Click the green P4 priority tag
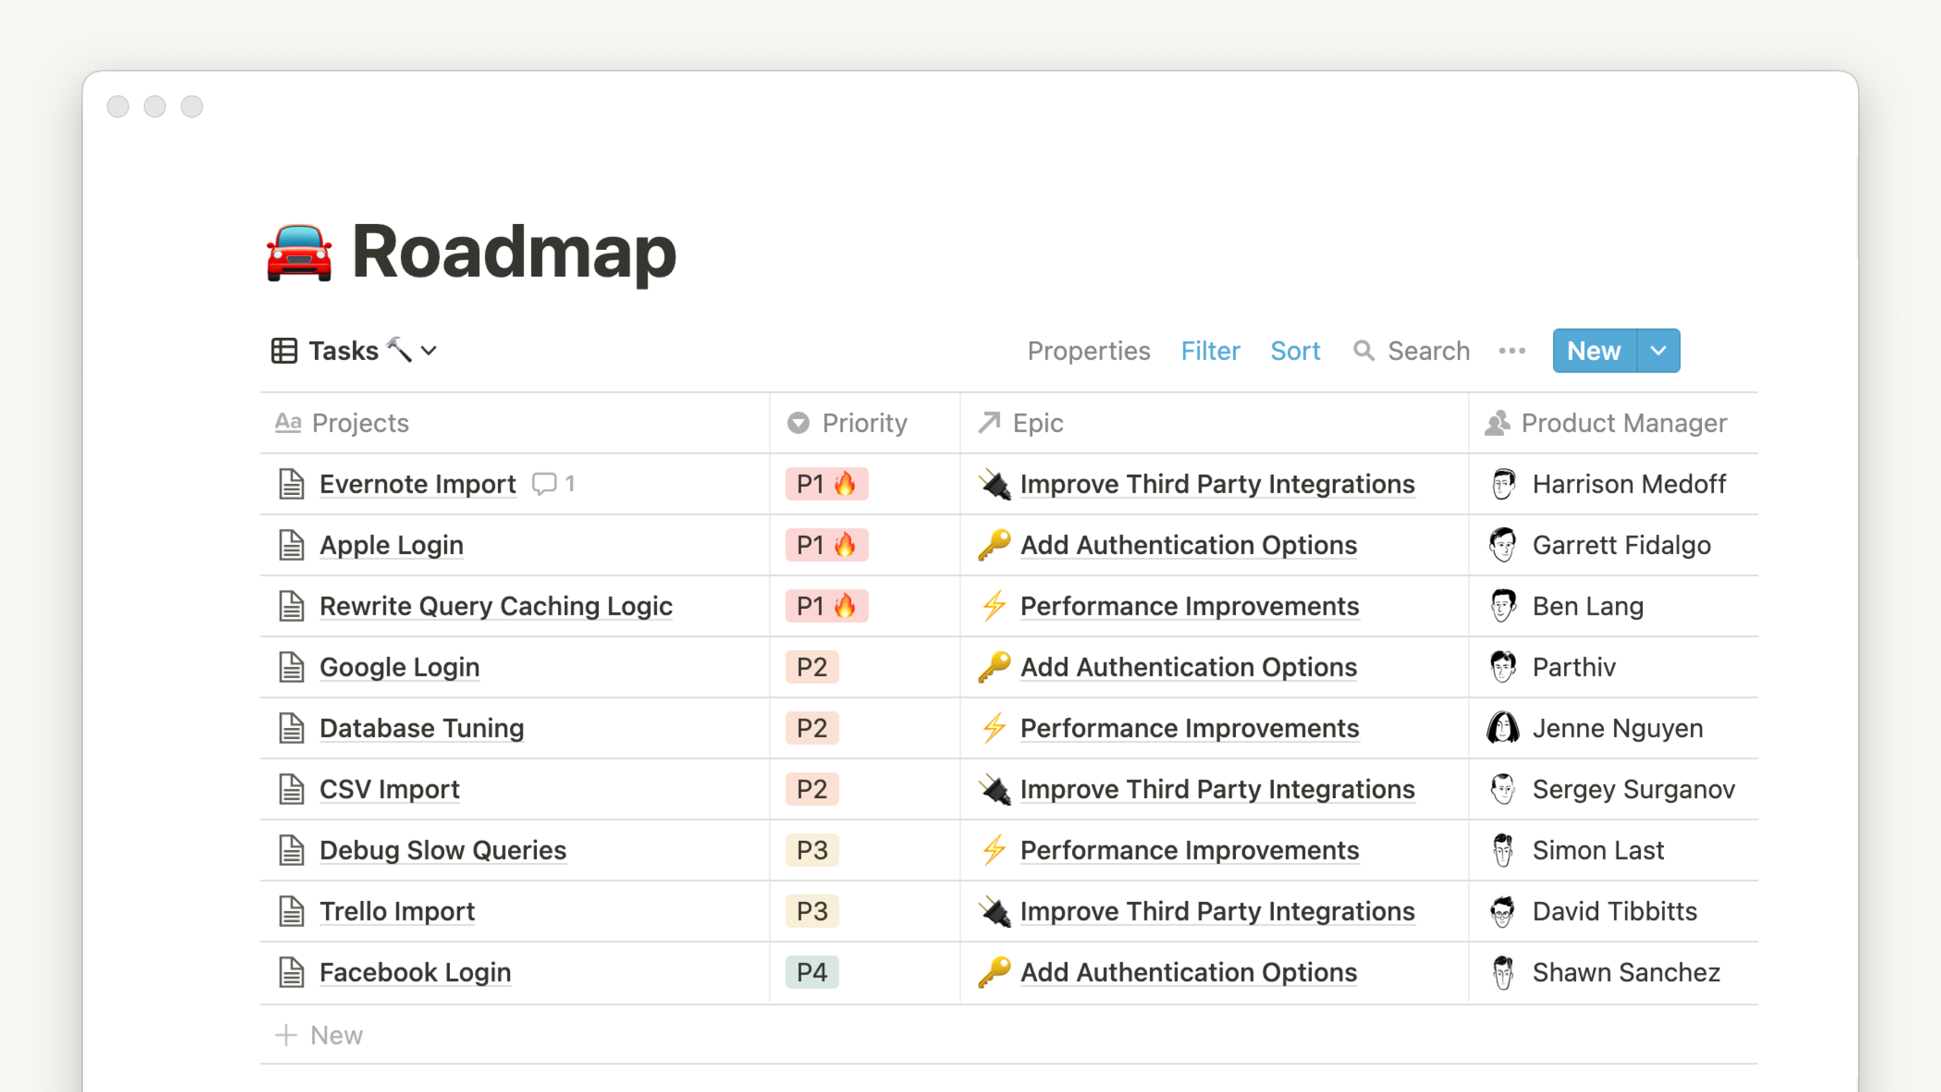This screenshot has height=1092, width=1941. point(811,972)
